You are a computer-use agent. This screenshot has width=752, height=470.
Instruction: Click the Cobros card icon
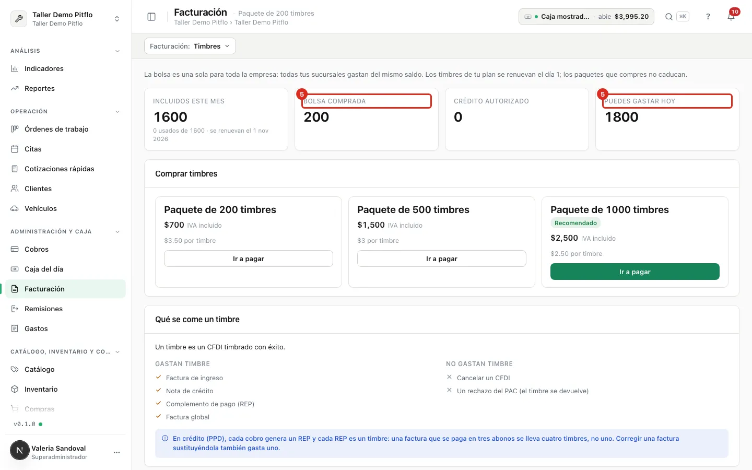15,249
